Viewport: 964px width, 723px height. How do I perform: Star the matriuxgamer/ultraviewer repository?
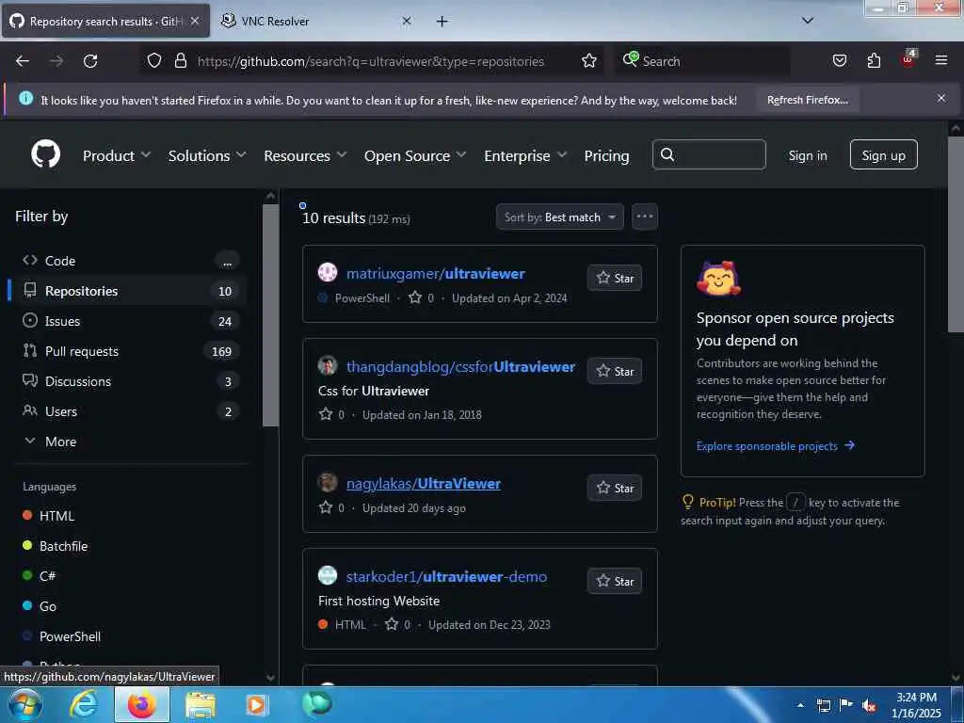(615, 278)
